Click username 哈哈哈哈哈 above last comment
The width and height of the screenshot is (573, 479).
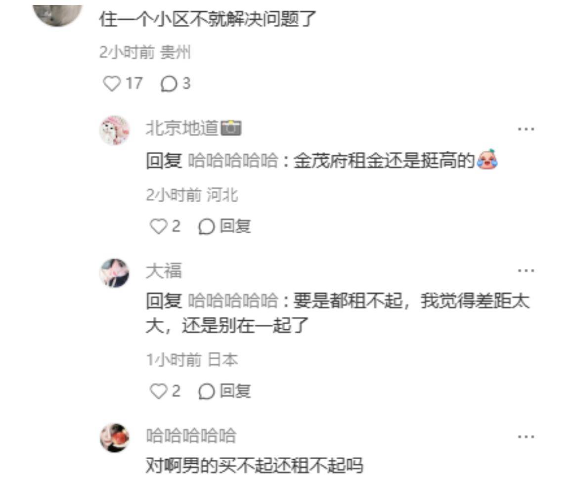click(x=191, y=436)
